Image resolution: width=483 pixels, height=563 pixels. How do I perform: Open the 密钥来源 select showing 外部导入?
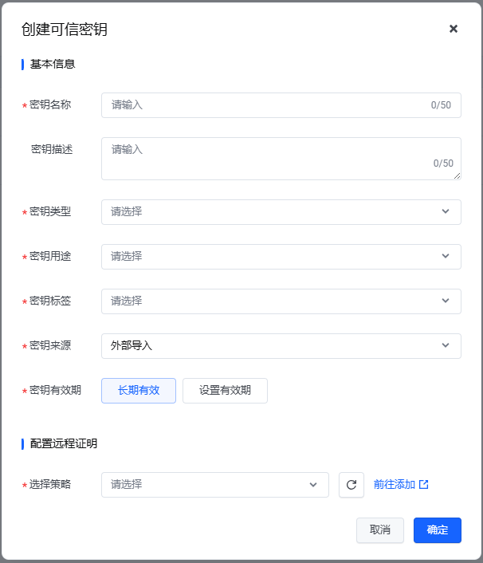coord(271,346)
